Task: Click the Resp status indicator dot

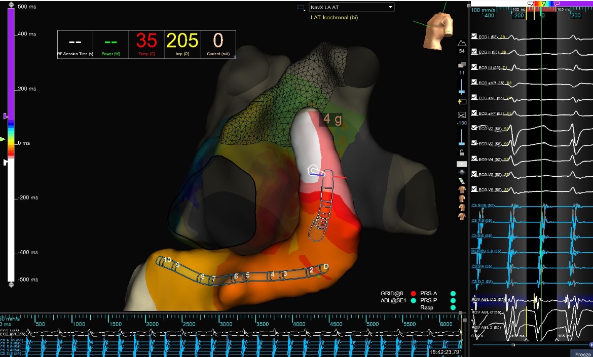Action: click(x=453, y=307)
